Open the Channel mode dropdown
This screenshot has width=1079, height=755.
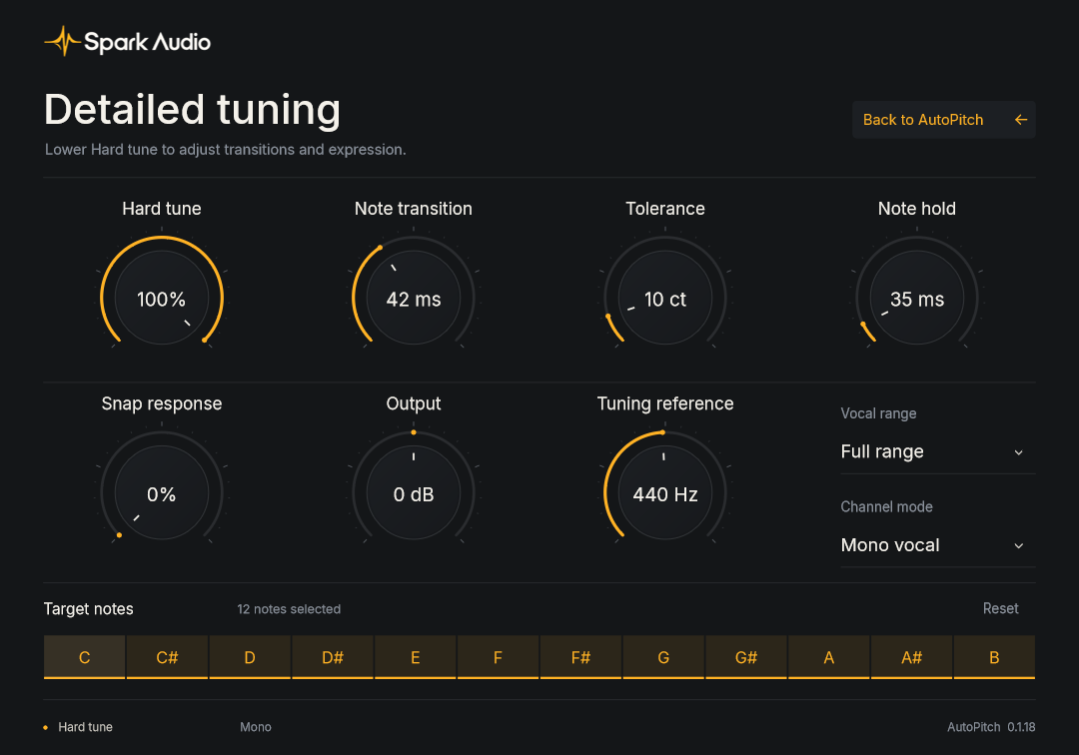pos(938,545)
